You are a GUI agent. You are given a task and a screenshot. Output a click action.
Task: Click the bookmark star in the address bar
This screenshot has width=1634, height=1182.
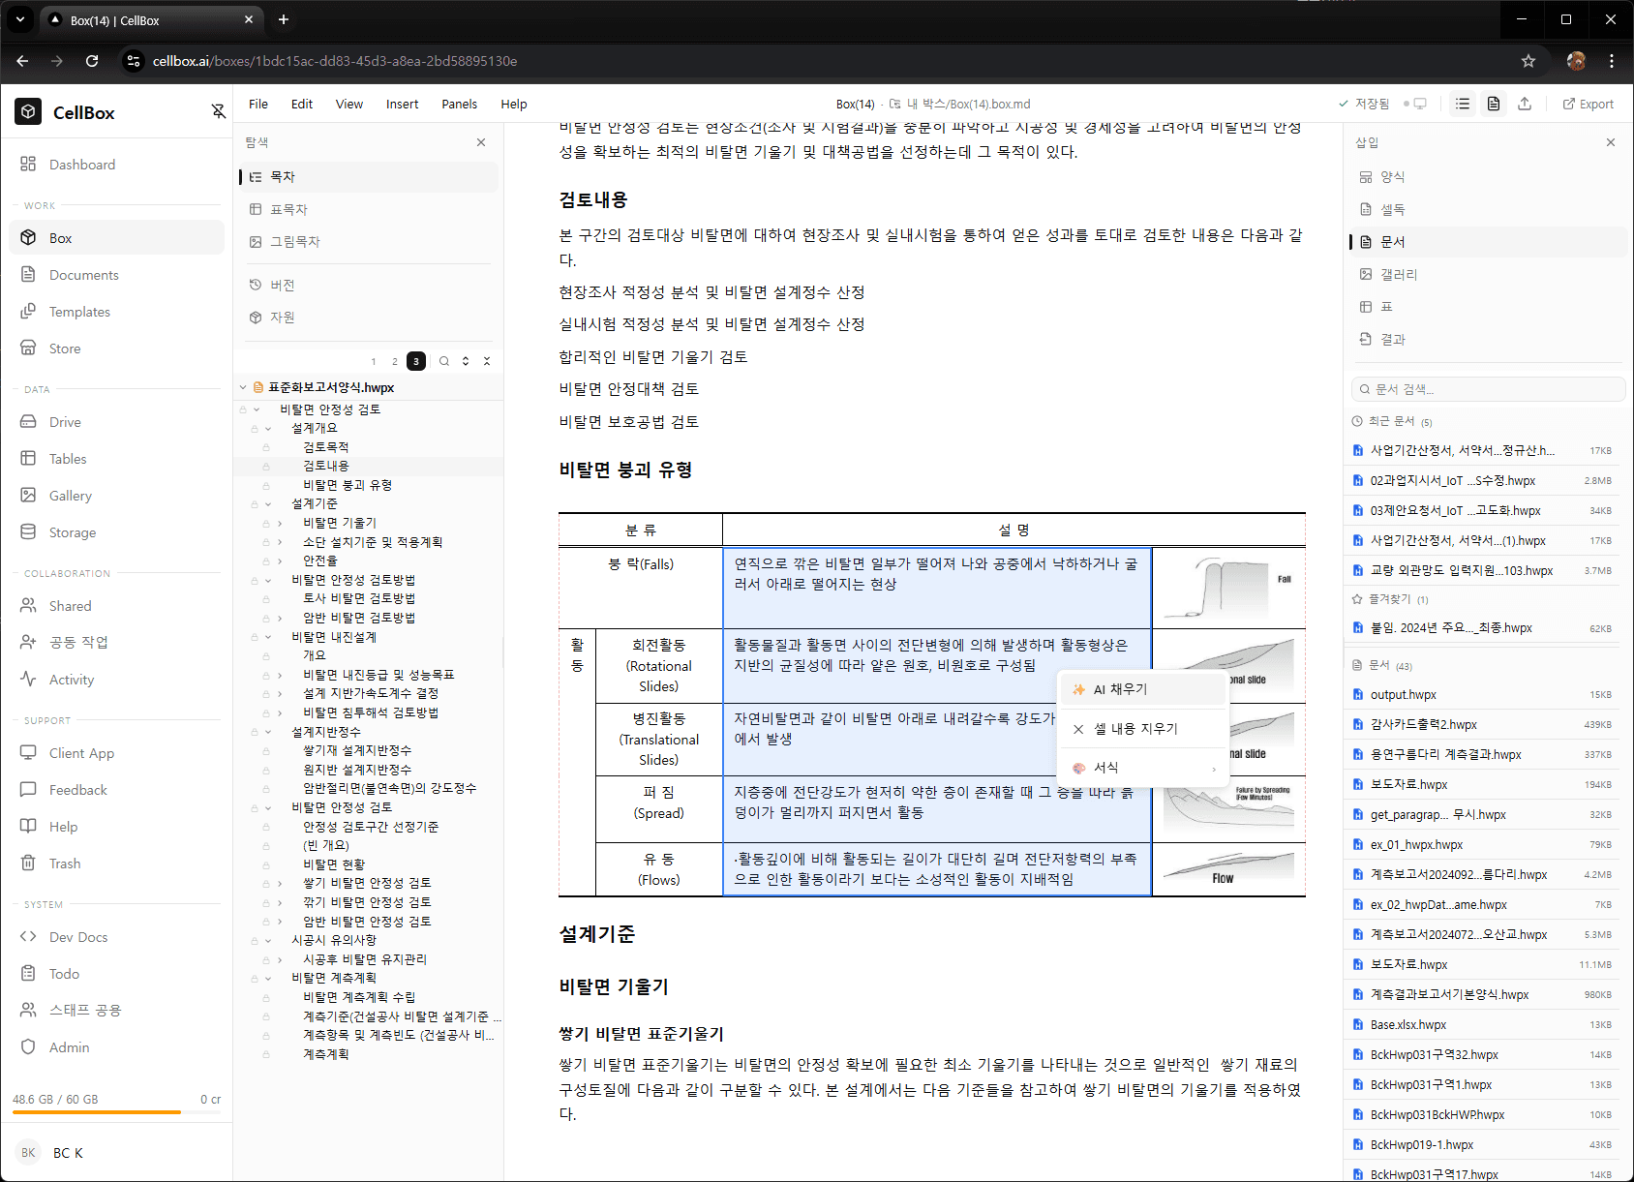tap(1528, 60)
